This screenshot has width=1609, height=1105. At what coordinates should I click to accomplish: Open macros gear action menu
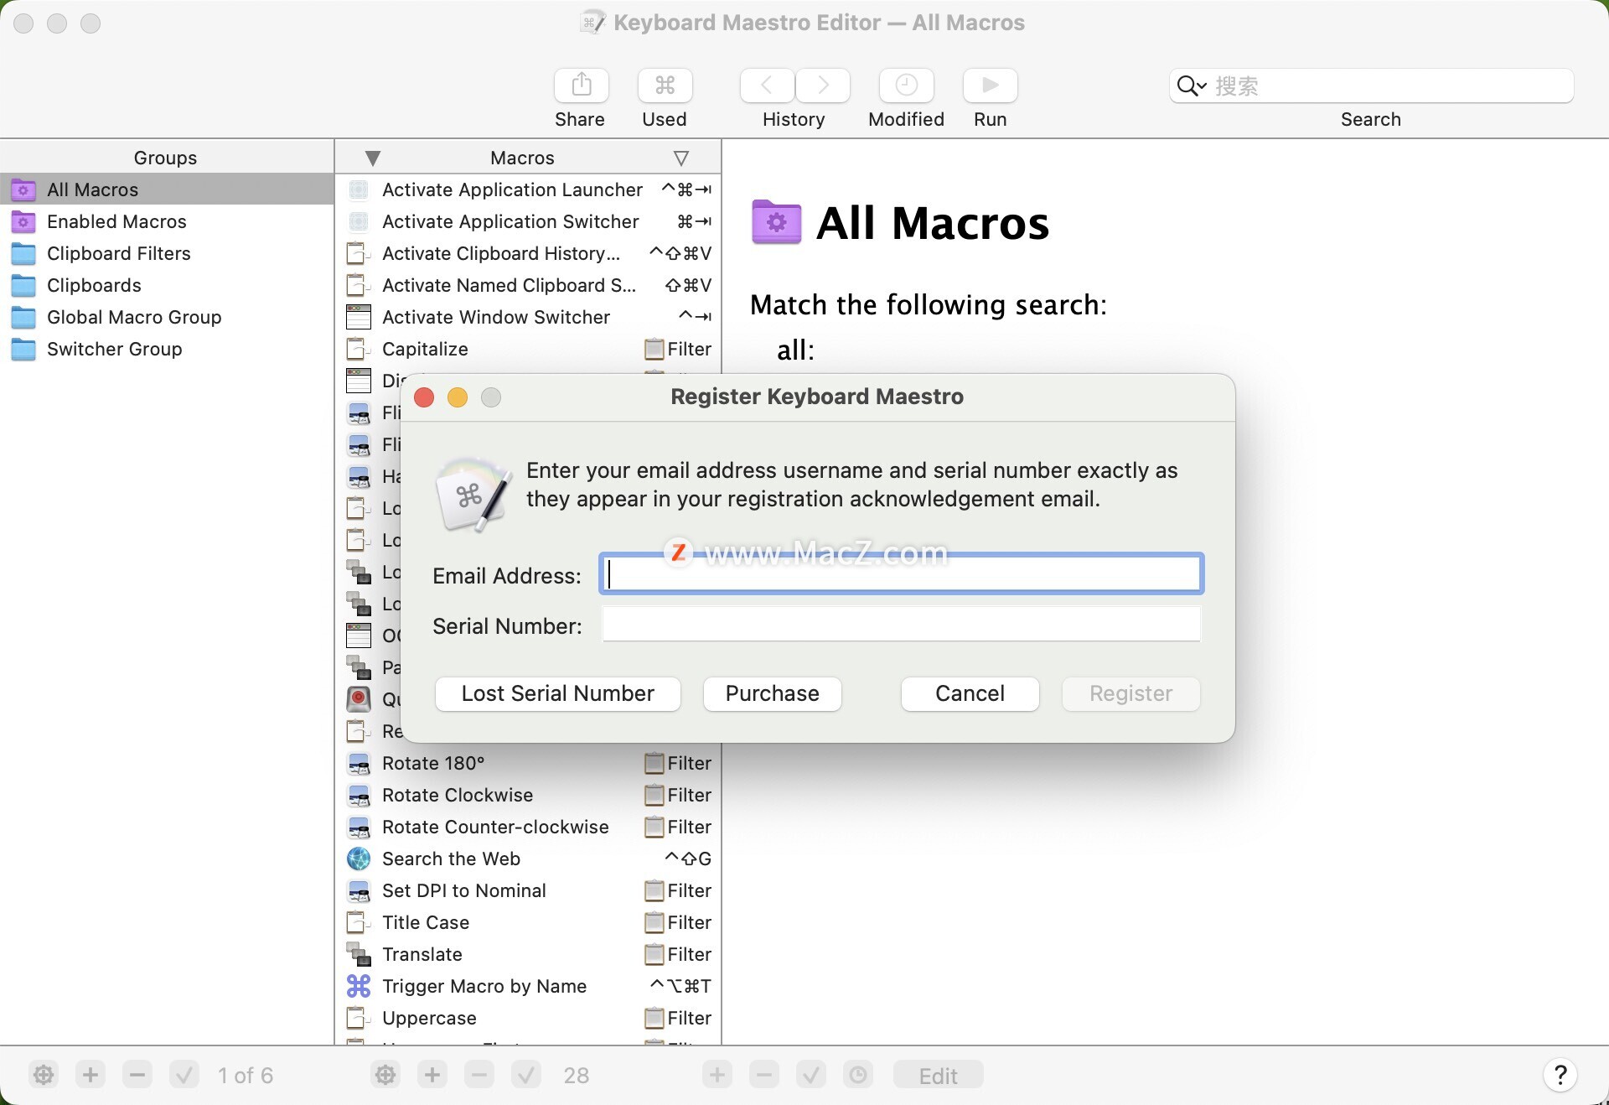[x=385, y=1075]
